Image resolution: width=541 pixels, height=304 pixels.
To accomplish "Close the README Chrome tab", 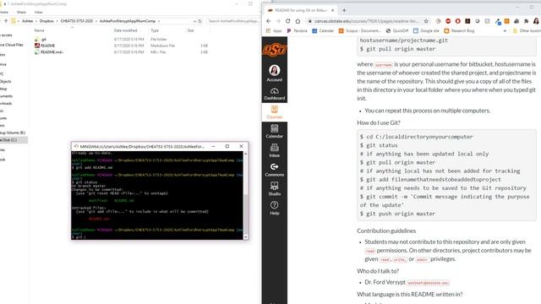I will click(x=332, y=10).
